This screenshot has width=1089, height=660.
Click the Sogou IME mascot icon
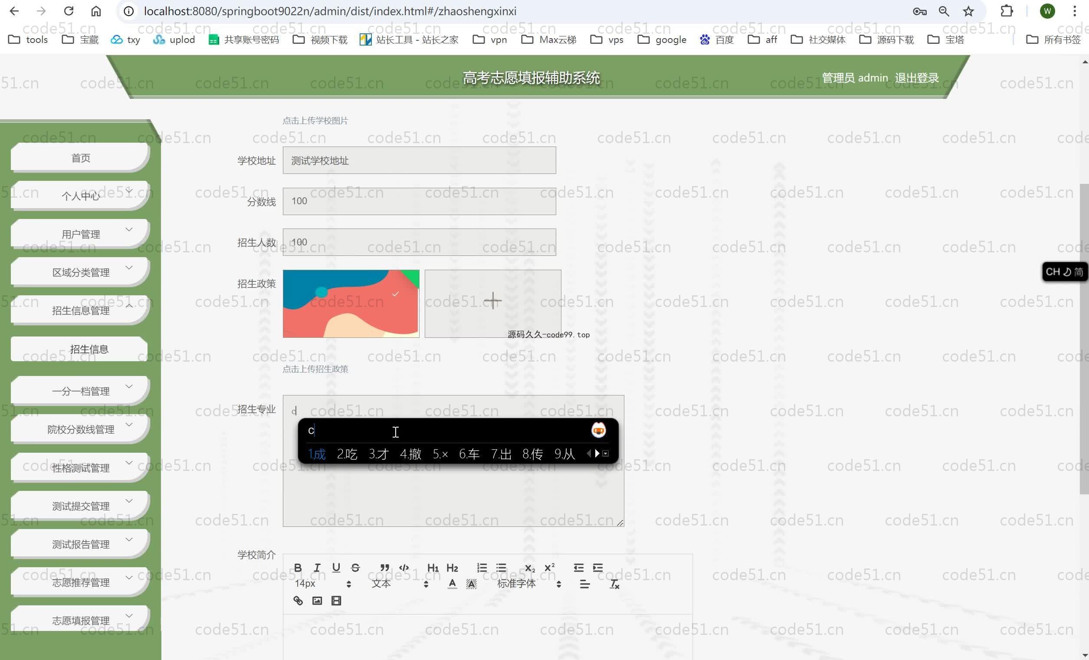[x=598, y=430]
